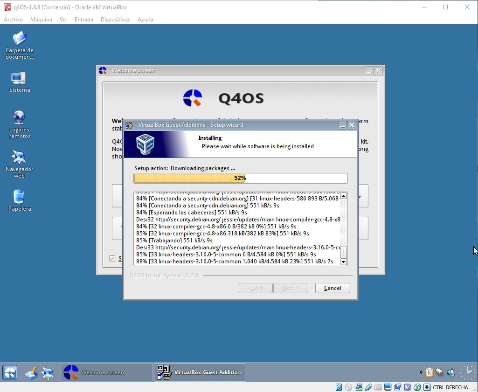Click the show desktop taskbar icon

tap(31, 373)
